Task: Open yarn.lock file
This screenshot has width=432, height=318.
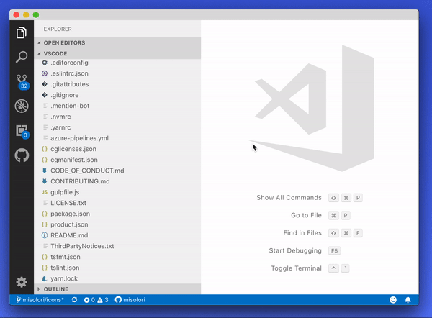Action: point(117,278)
